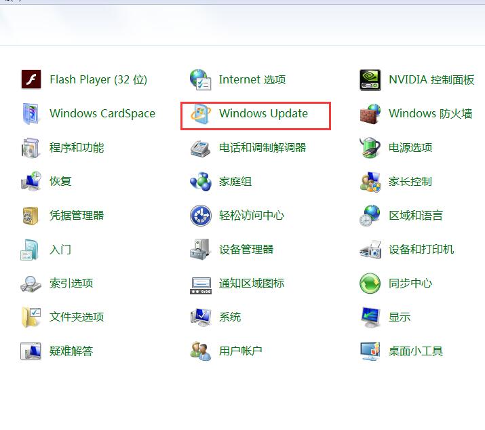Viewport: 485px width, 430px height.
Task: Open the 文件夹选项 link
Action: 77,317
